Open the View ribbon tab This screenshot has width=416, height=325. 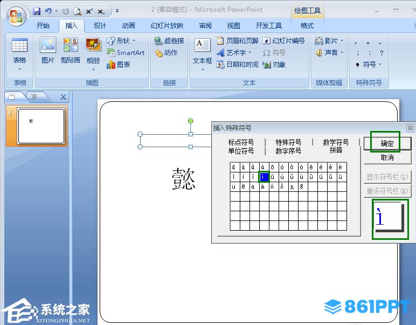[233, 26]
